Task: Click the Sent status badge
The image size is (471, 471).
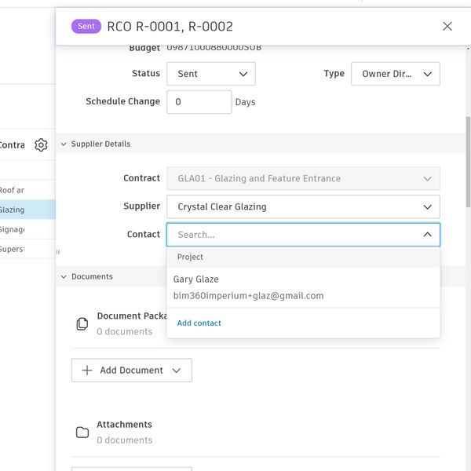Action: [x=86, y=26]
